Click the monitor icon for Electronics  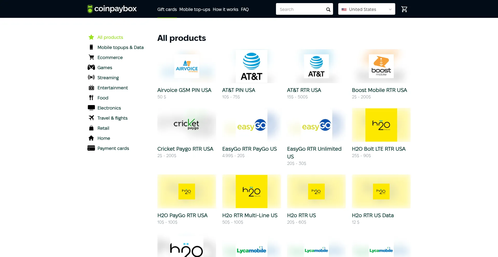click(91, 108)
